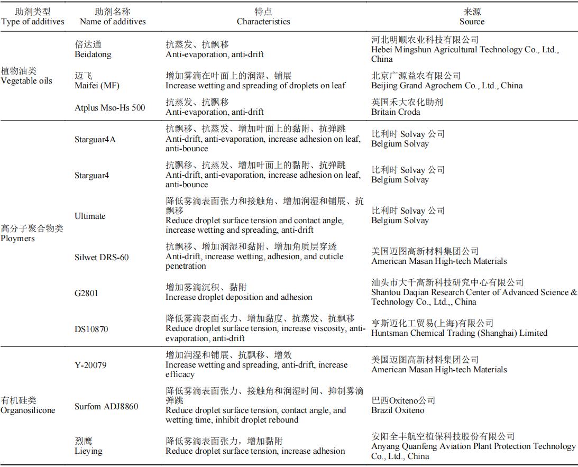Image resolution: width=578 pixels, height=467 pixels.
Task: Select the additive name "Starguar4A"
Action: (x=95, y=139)
